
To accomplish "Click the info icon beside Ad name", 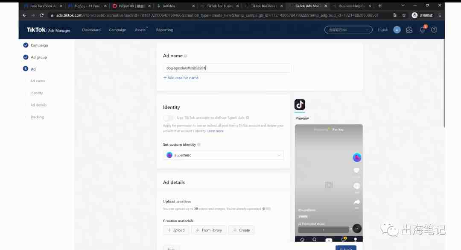I will coord(186,56).
